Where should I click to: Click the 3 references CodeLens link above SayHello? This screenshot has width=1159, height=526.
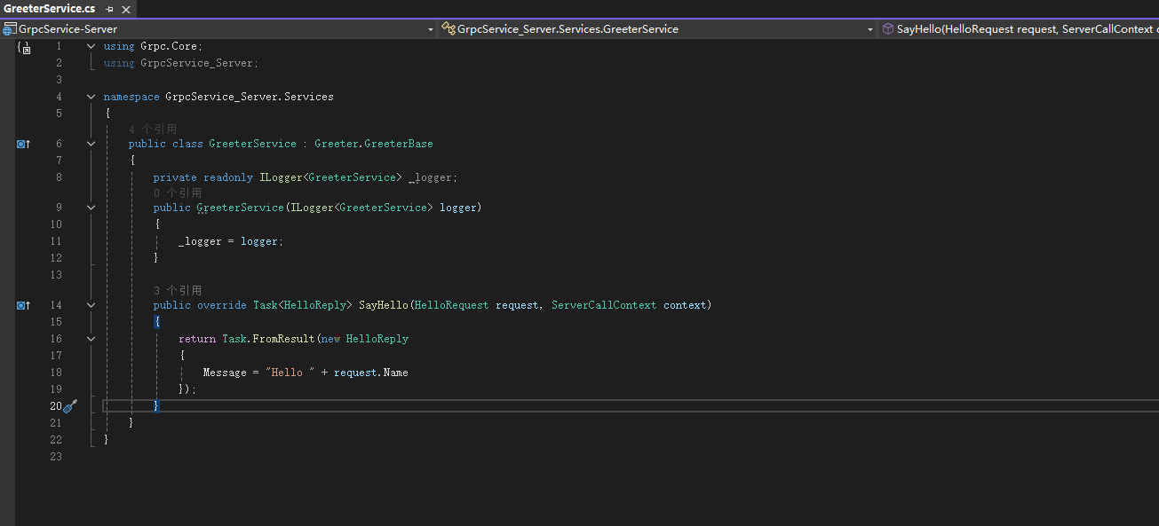click(x=178, y=291)
